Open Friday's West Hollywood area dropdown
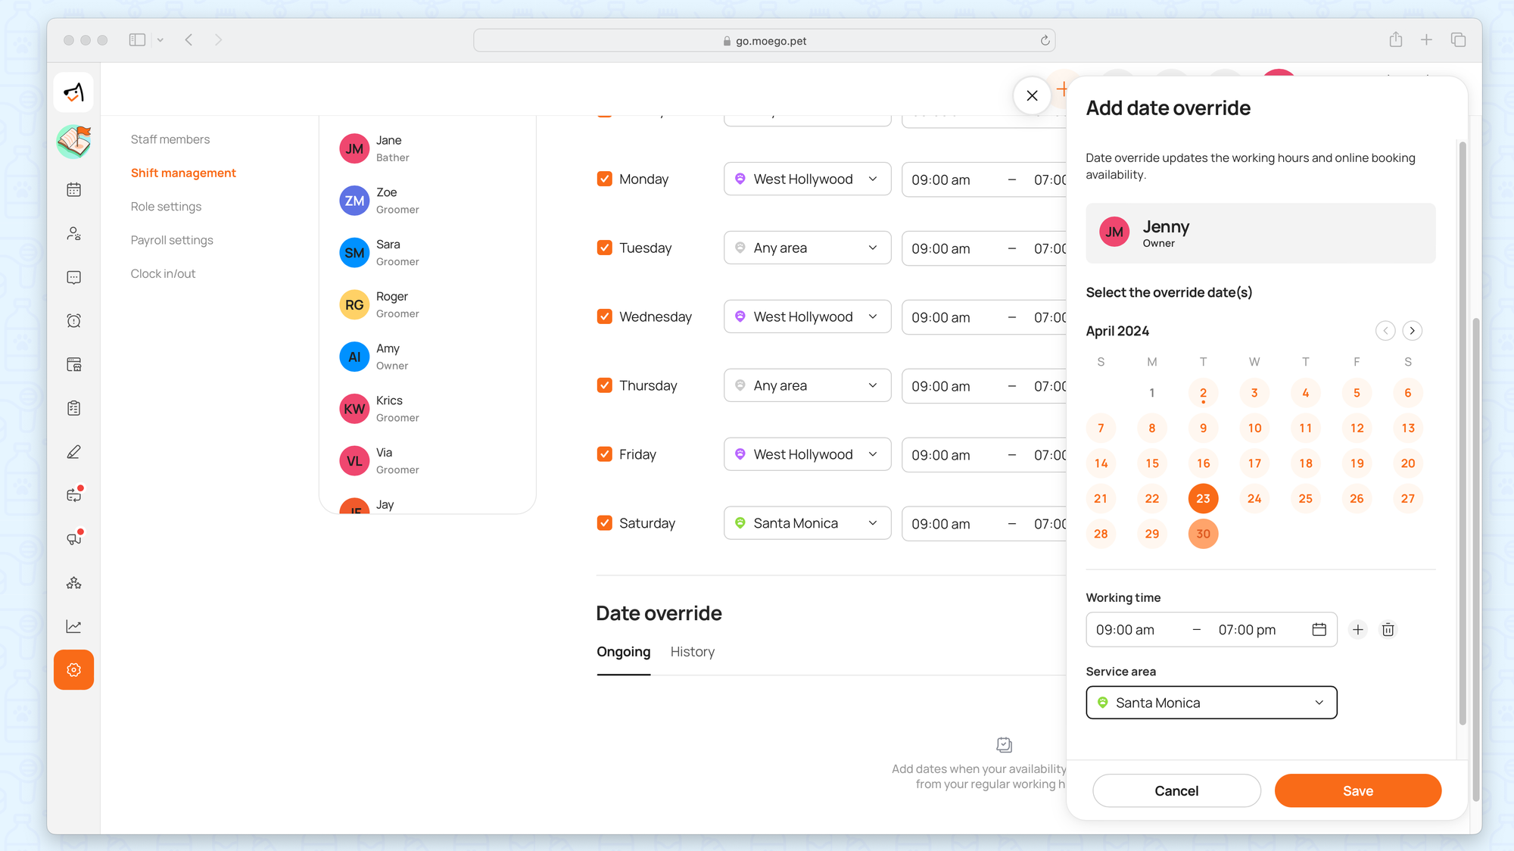Image resolution: width=1514 pixels, height=851 pixels. 807,454
